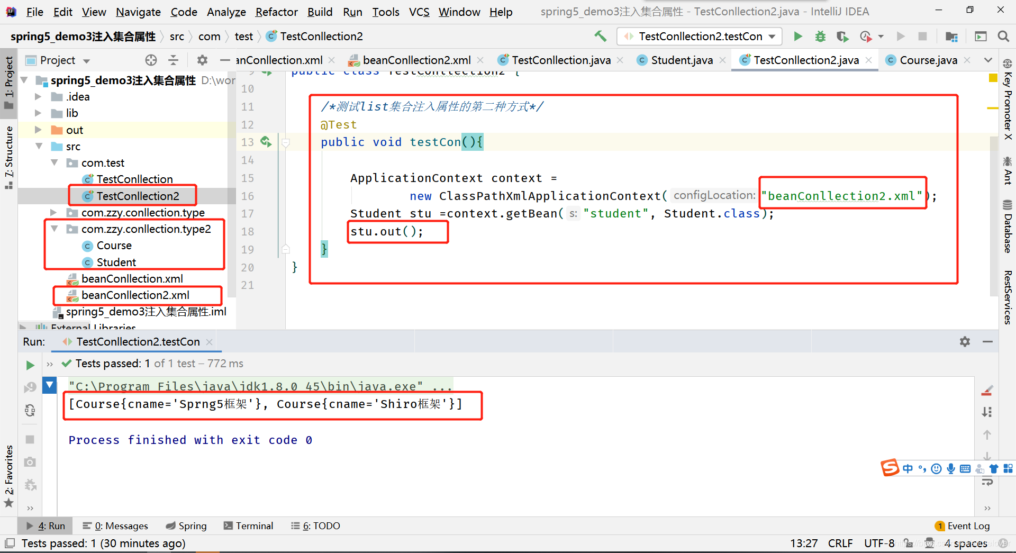Collapse the src folder
Viewport: 1016px width, 553px height.
[38, 146]
